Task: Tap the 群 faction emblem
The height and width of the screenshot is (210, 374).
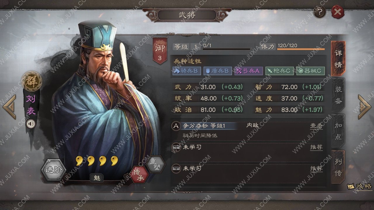Action: 32,81
